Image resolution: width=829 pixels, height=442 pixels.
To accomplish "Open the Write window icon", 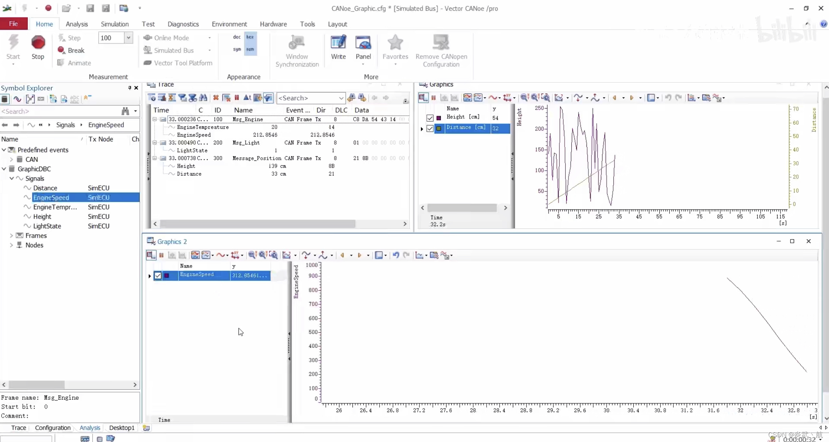I will point(338,43).
